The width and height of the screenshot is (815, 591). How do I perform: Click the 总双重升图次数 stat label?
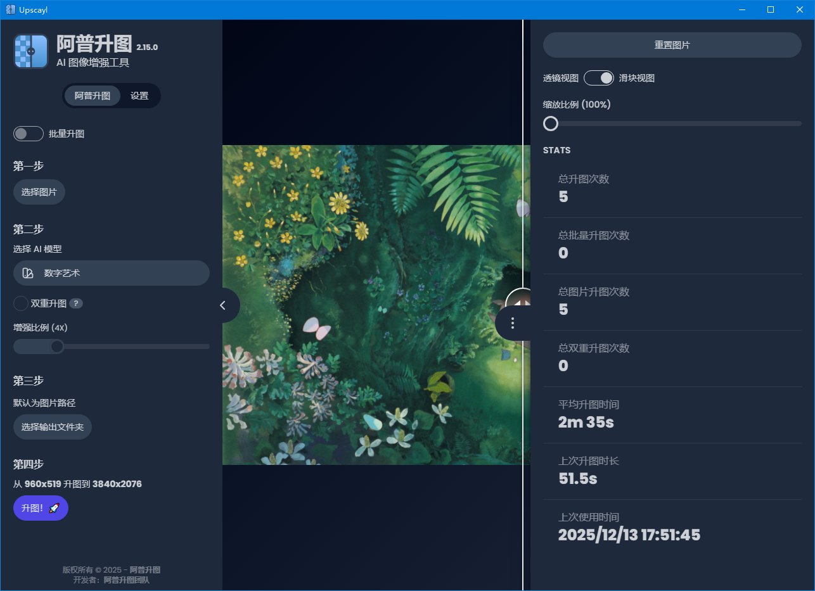click(594, 348)
